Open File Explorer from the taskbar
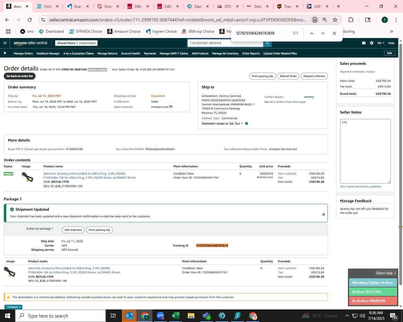The image size is (403, 322). [191, 316]
